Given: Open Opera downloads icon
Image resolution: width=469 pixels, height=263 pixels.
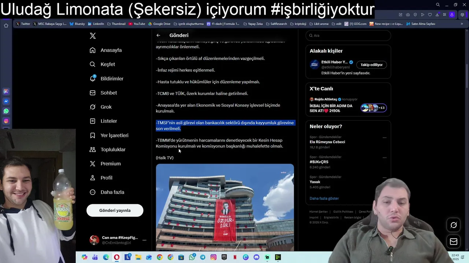Looking at the screenshot, I should [437, 15].
